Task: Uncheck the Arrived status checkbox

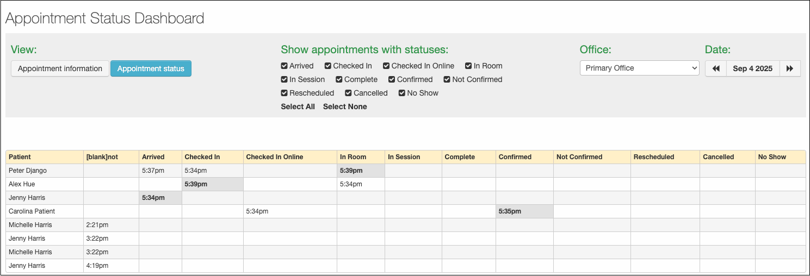Action: click(285, 66)
